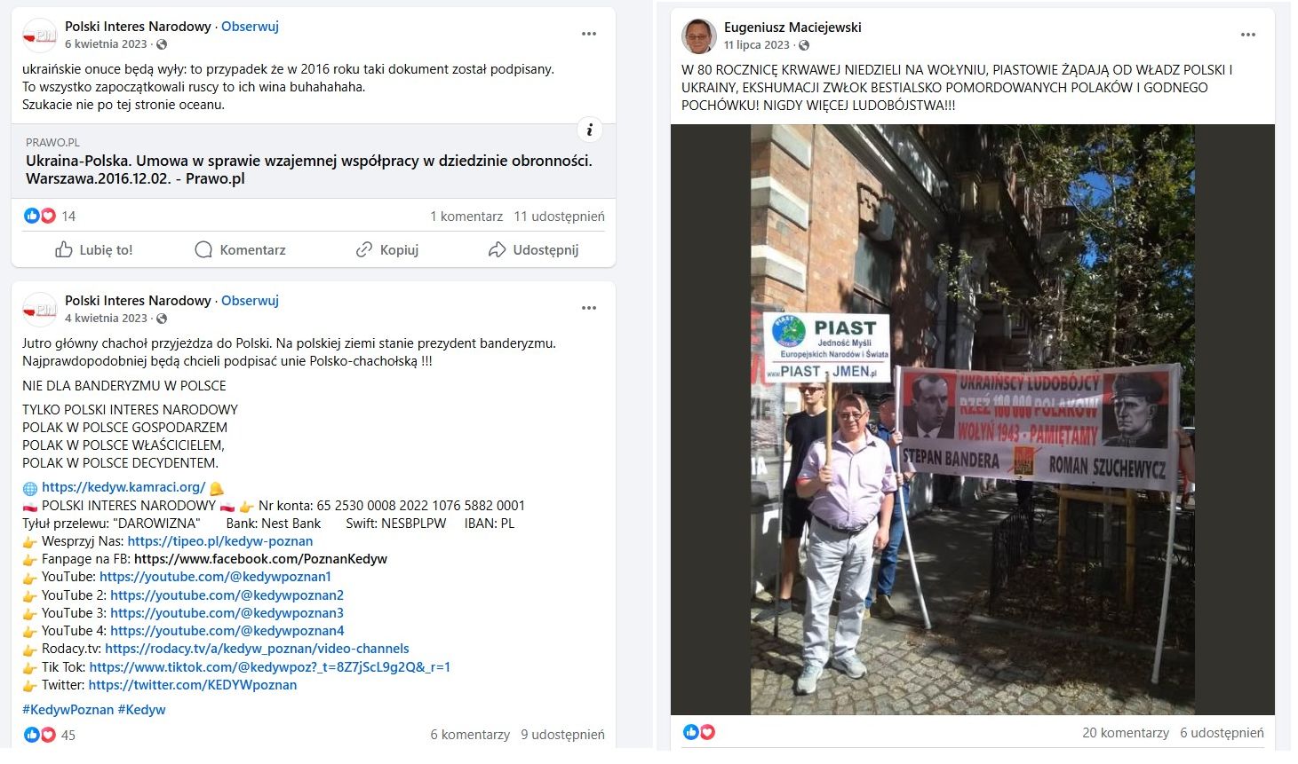Click reaction icons under the Maciejewski photo
Viewport: 1298px width, 764px height.
tap(699, 732)
